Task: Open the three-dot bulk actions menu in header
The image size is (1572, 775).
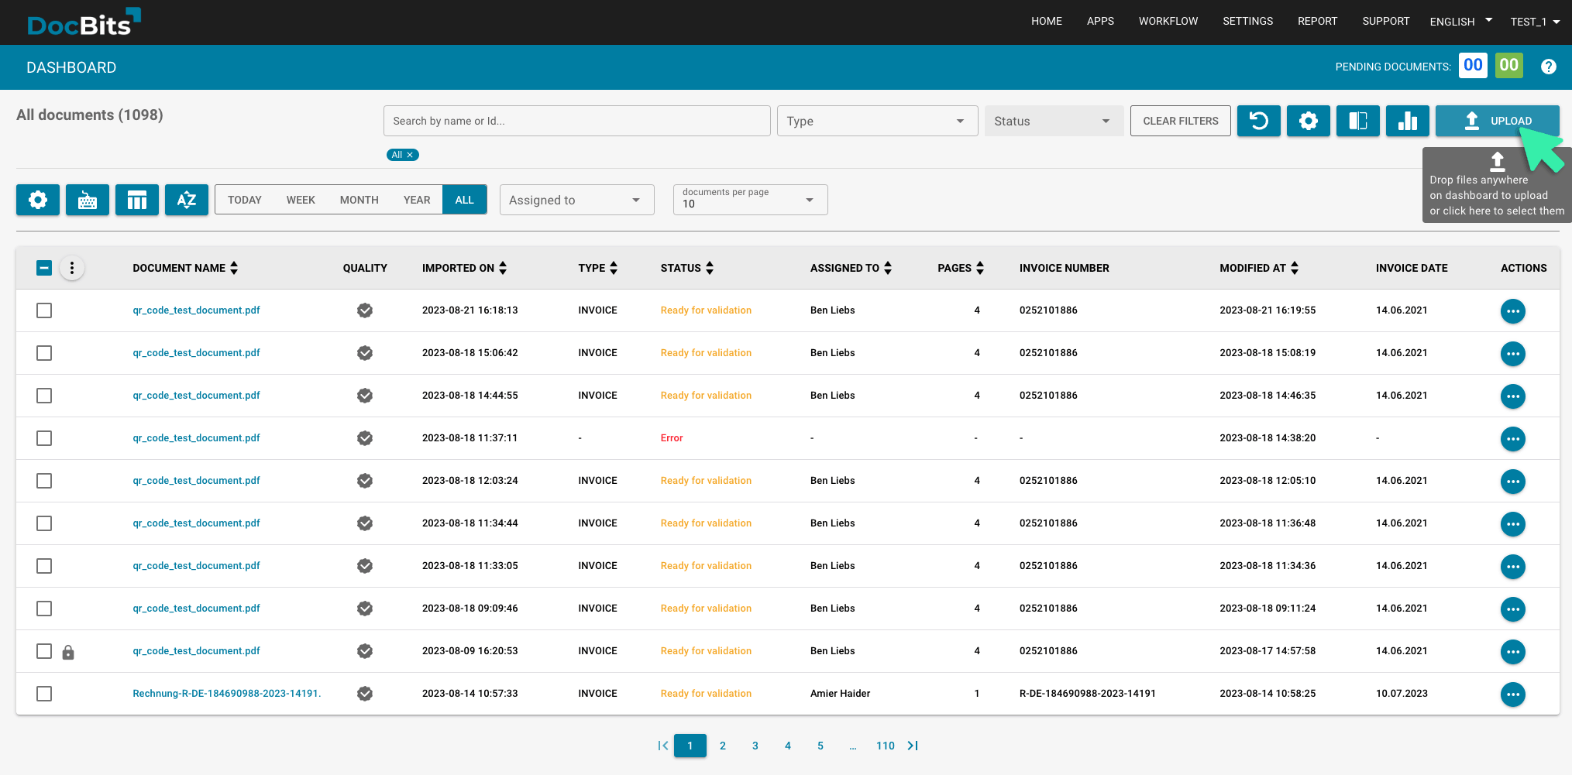Action: 72,268
